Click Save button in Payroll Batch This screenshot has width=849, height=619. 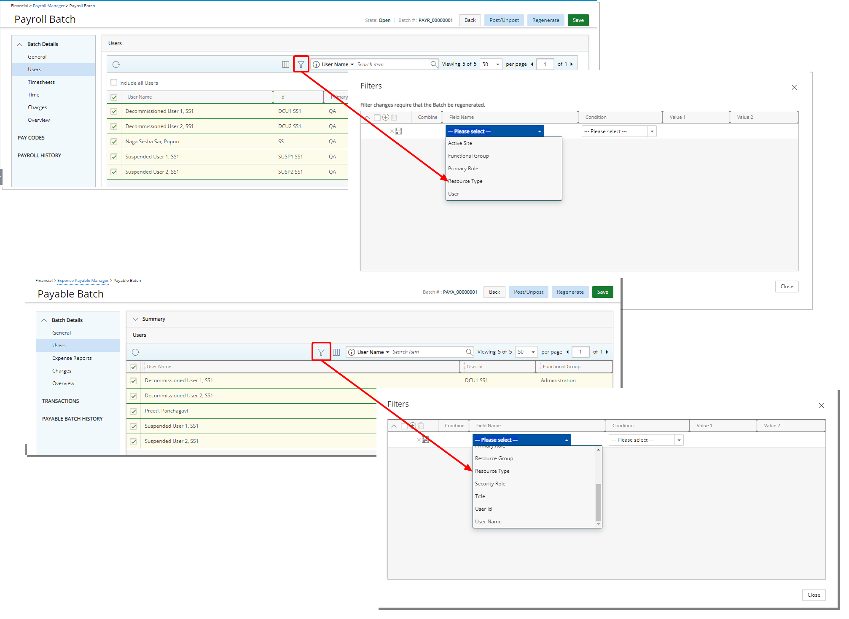[x=578, y=20]
